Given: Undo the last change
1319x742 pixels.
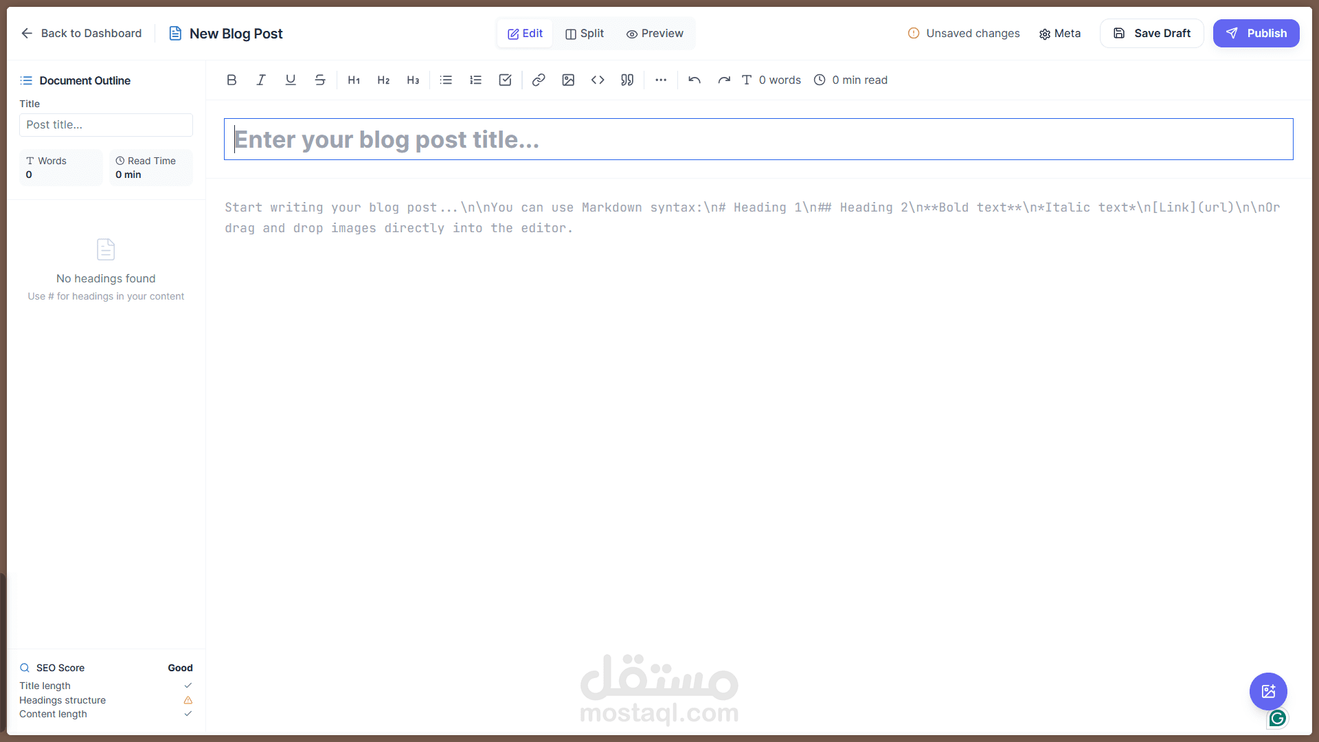Looking at the screenshot, I should click(695, 80).
